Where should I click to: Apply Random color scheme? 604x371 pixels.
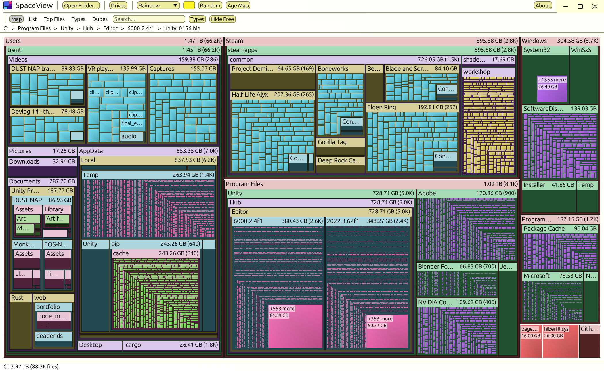[x=210, y=5]
